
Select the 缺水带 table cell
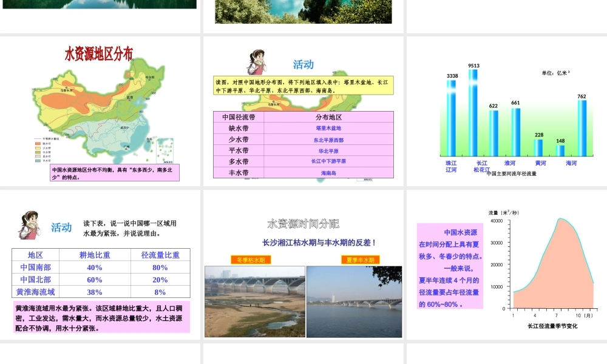(x=239, y=129)
